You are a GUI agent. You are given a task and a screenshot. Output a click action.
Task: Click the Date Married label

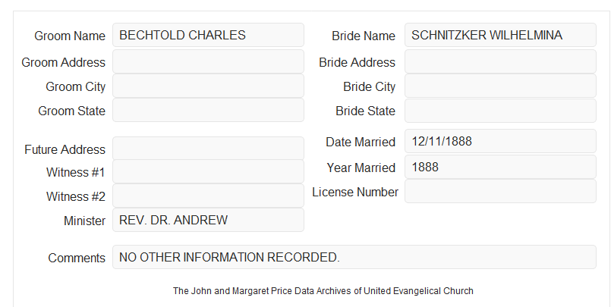coord(361,142)
